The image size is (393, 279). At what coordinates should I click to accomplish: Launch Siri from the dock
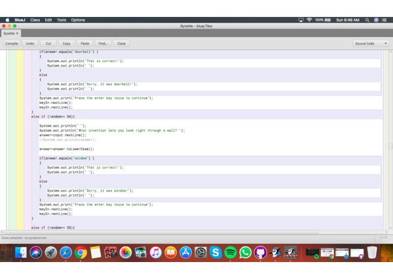pos(36,252)
